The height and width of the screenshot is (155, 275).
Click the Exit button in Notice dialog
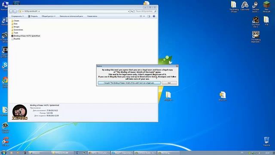(x=169, y=83)
